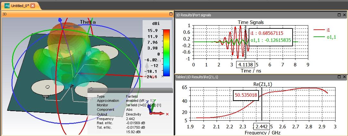Close the Untitled_0* tab
The image size is (348, 136).
click(33, 6)
